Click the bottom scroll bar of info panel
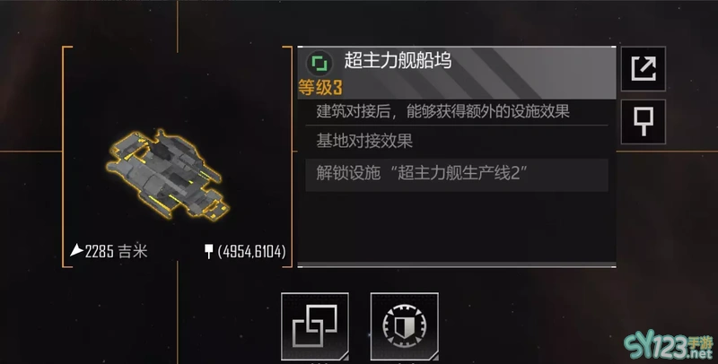This screenshot has width=718, height=364. (457, 264)
